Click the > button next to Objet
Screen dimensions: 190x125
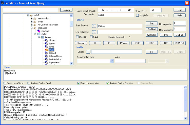coord(88,52)
